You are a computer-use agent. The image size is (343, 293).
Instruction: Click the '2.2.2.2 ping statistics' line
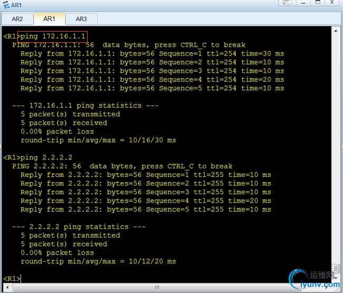pyautogui.click(x=79, y=226)
